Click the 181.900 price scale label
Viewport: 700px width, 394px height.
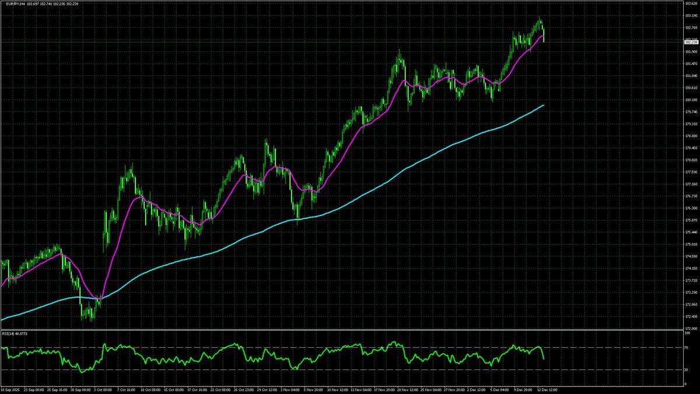(x=690, y=52)
